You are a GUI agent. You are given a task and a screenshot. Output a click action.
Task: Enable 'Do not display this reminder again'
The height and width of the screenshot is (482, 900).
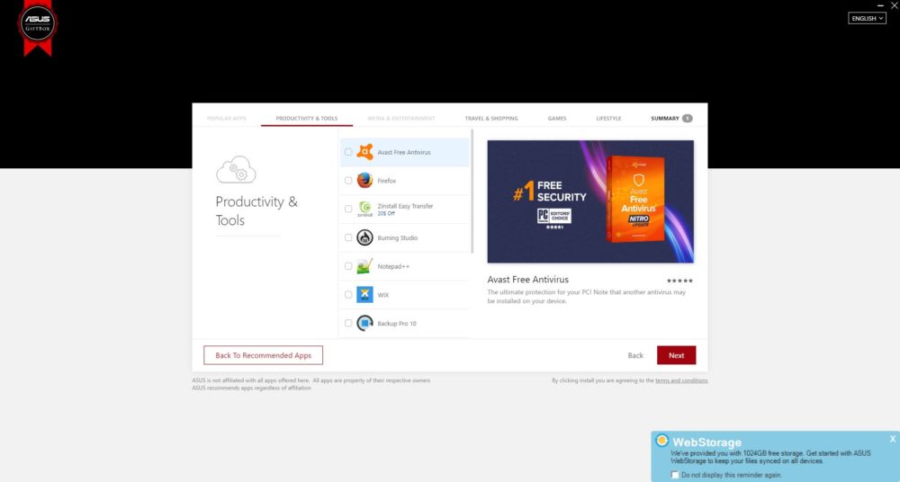click(675, 475)
